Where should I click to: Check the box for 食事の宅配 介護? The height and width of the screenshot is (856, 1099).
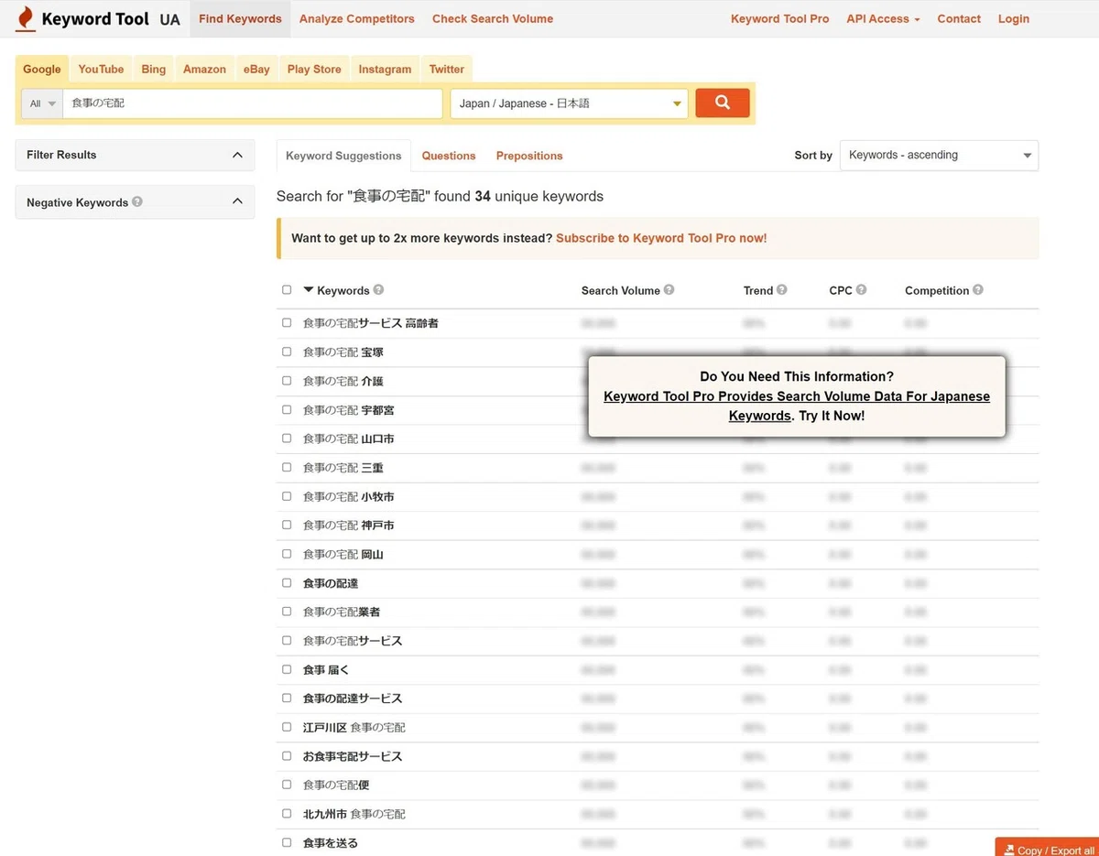tap(287, 380)
